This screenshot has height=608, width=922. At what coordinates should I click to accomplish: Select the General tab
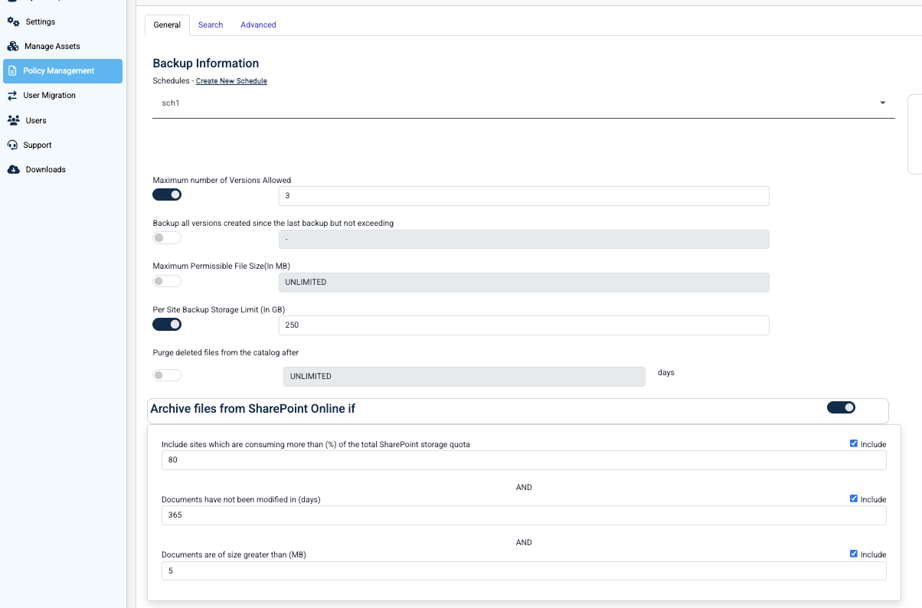pos(167,25)
